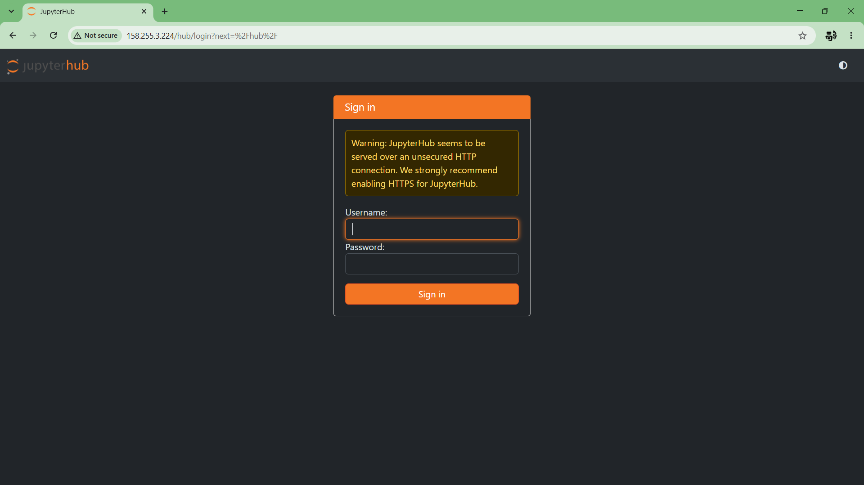Expand the tab search dropdown arrow
864x485 pixels.
(x=11, y=11)
